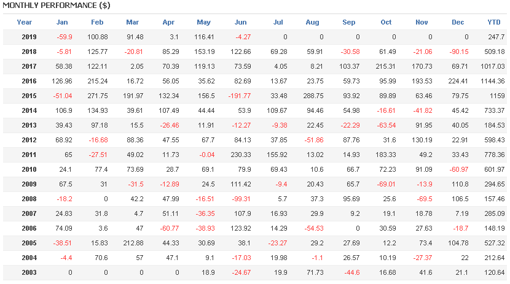The image size is (510, 284).
Task: Click the Oct column header
Action: (x=386, y=22)
